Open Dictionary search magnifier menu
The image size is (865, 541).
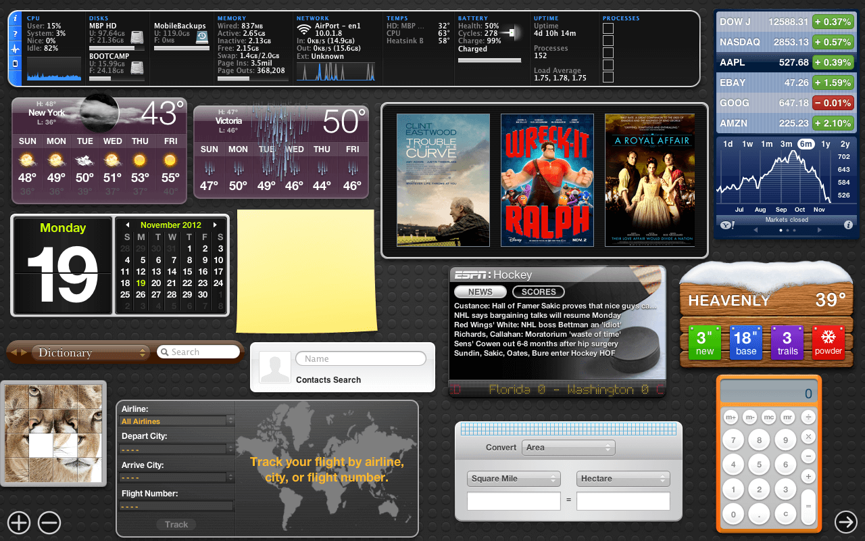(x=164, y=352)
